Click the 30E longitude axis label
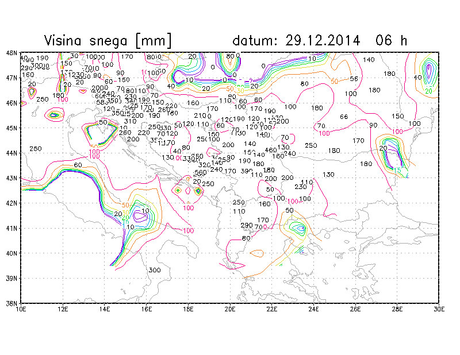 pyautogui.click(x=439, y=309)
